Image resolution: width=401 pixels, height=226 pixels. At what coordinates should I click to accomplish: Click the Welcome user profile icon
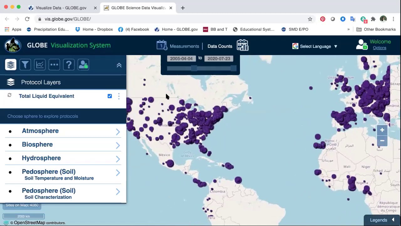tap(362, 45)
